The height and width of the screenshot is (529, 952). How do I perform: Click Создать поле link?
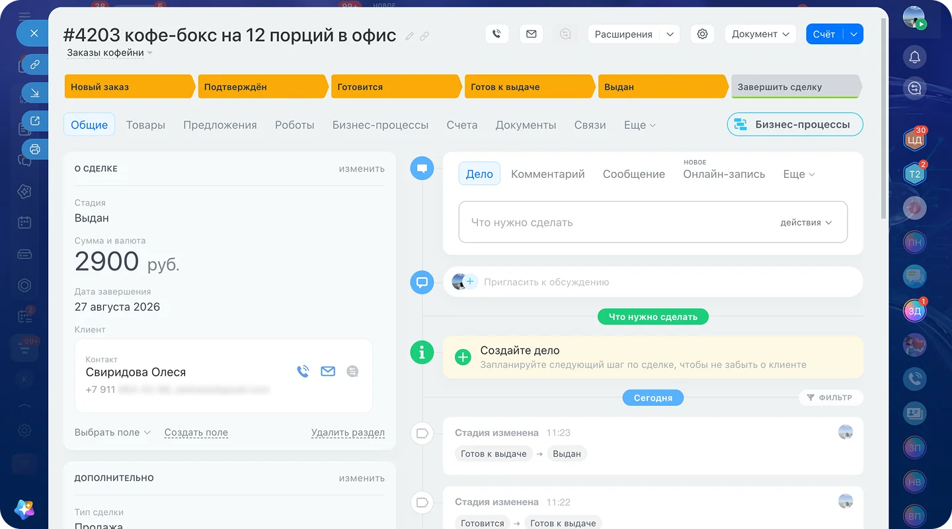pos(196,432)
